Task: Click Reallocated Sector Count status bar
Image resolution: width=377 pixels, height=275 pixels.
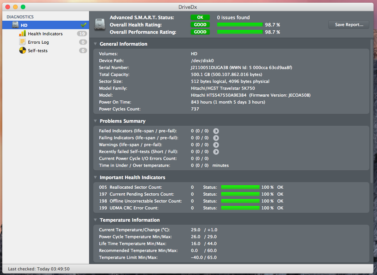Action: pos(240,187)
